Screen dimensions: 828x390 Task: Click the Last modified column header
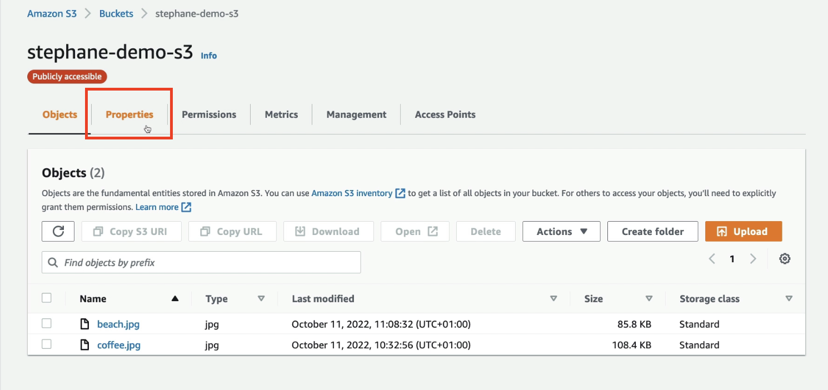pos(323,299)
